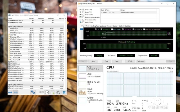Click HWiNFO sensor list scroll down arrow
This screenshot has width=180, height=112.
pos(66,88)
